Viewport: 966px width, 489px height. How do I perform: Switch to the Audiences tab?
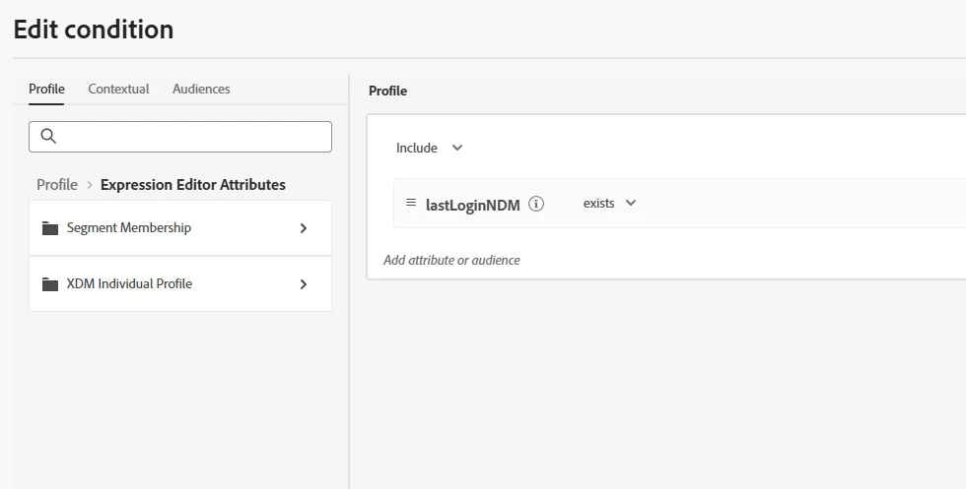(x=201, y=89)
